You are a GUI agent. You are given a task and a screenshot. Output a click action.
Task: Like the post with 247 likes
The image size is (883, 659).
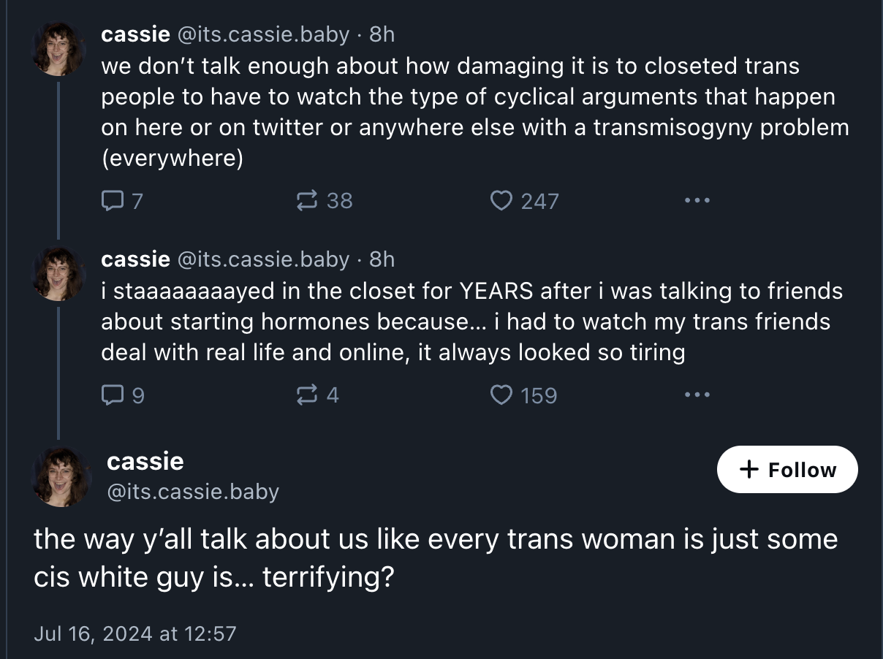pyautogui.click(x=524, y=200)
